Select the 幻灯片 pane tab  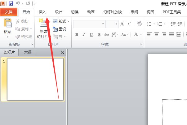pos(9,52)
